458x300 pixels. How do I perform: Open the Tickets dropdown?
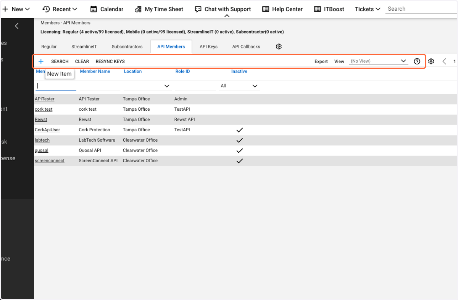368,9
